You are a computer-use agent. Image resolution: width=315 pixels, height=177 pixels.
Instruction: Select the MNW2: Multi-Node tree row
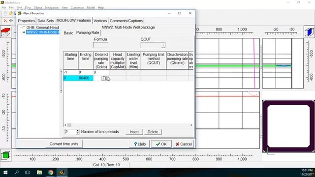[x=43, y=32]
